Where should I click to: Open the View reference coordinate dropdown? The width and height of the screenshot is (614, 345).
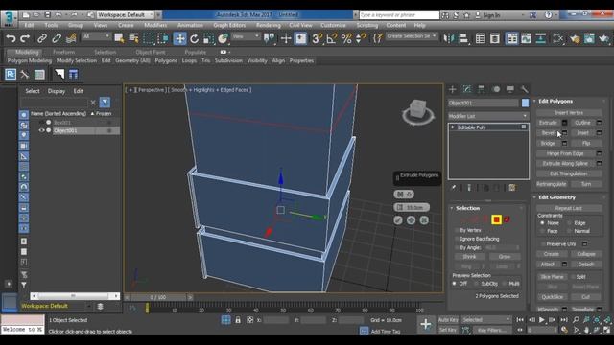pos(246,36)
